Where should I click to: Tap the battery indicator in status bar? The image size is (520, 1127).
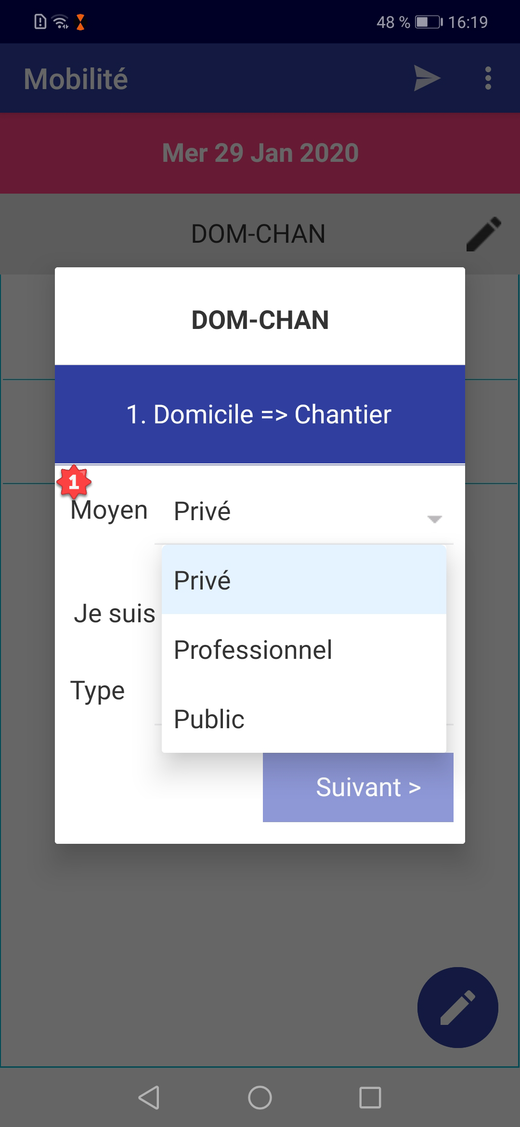click(x=429, y=22)
